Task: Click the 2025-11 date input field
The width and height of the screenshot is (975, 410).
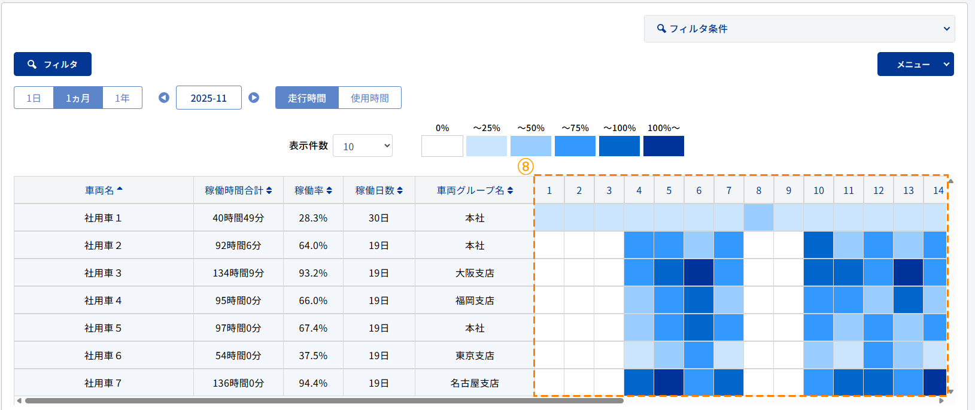Action: (209, 98)
